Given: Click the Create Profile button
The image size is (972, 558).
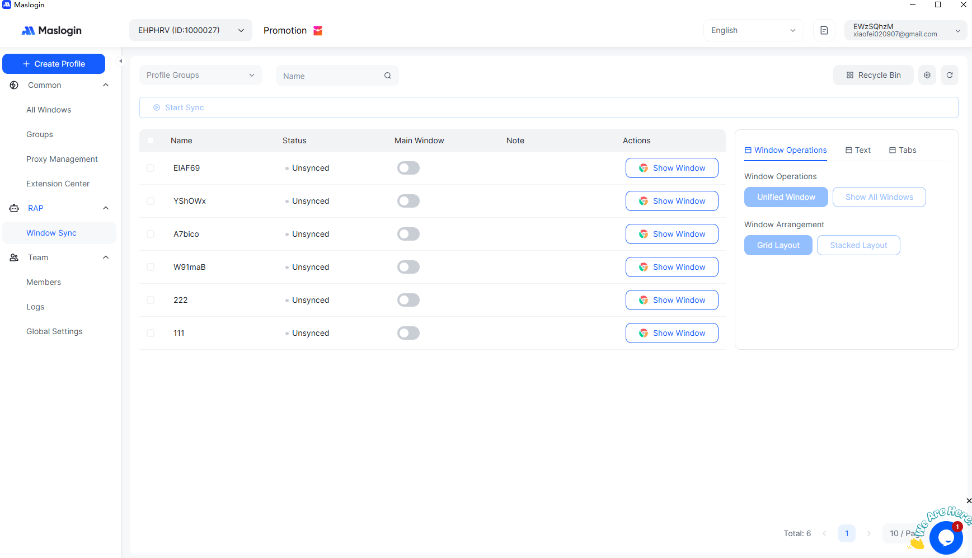Looking at the screenshot, I should [x=54, y=64].
